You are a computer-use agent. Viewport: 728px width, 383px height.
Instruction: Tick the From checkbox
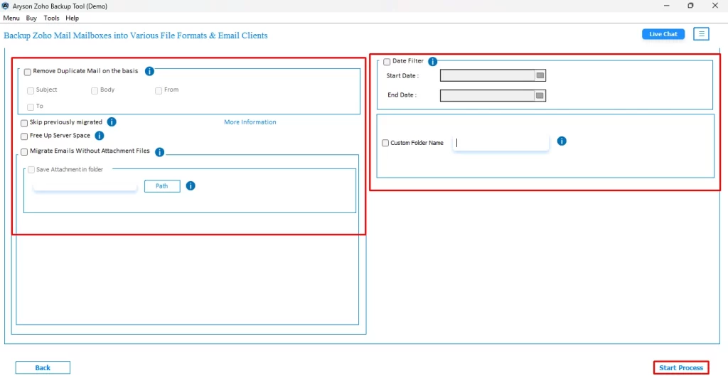point(159,90)
